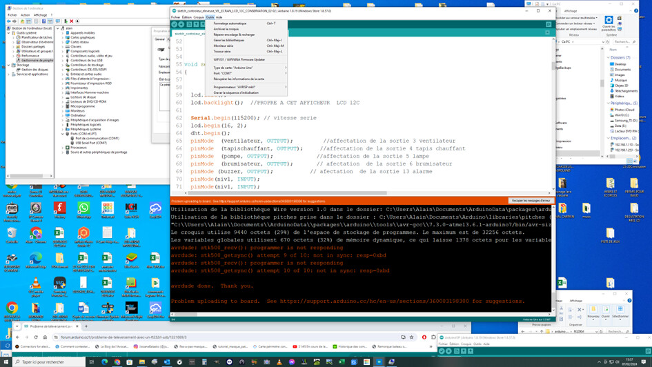This screenshot has height=367, width=652.
Task: Open Affichage menu in Gestion de l'ordinateur
Action: click(x=40, y=15)
